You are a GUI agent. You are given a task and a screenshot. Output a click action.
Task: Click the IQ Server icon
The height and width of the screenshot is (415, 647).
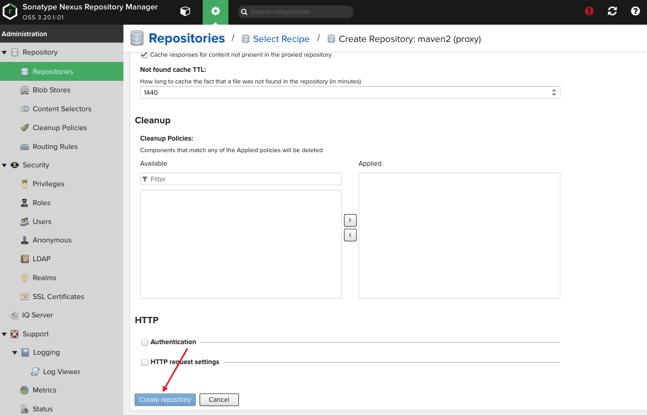click(x=15, y=315)
